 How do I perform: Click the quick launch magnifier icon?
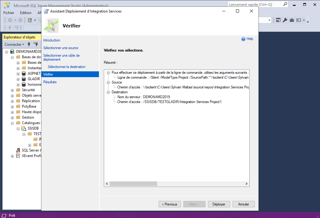pos(285,4)
